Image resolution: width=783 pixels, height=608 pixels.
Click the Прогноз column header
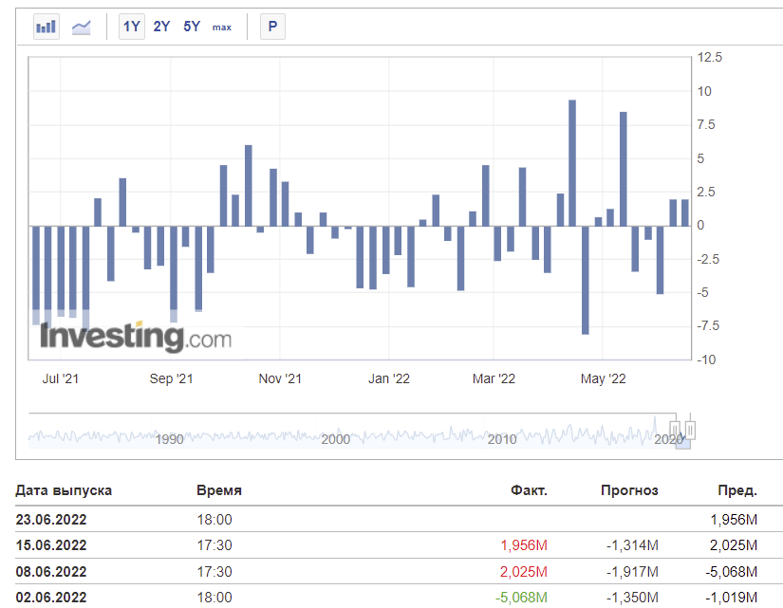coord(629,490)
